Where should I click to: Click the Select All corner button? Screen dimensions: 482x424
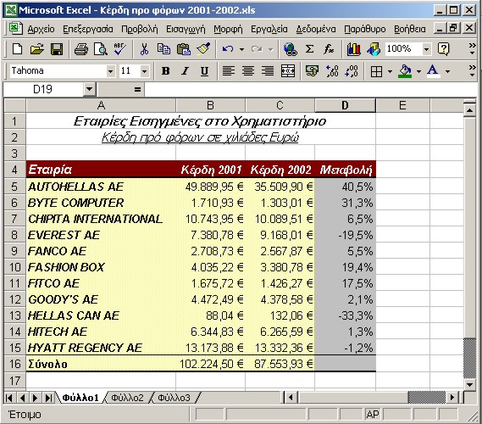(x=14, y=105)
